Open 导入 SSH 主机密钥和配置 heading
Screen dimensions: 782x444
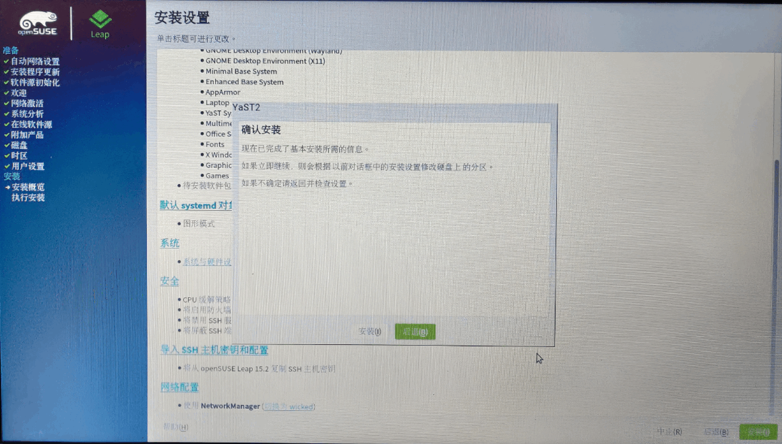tap(214, 350)
